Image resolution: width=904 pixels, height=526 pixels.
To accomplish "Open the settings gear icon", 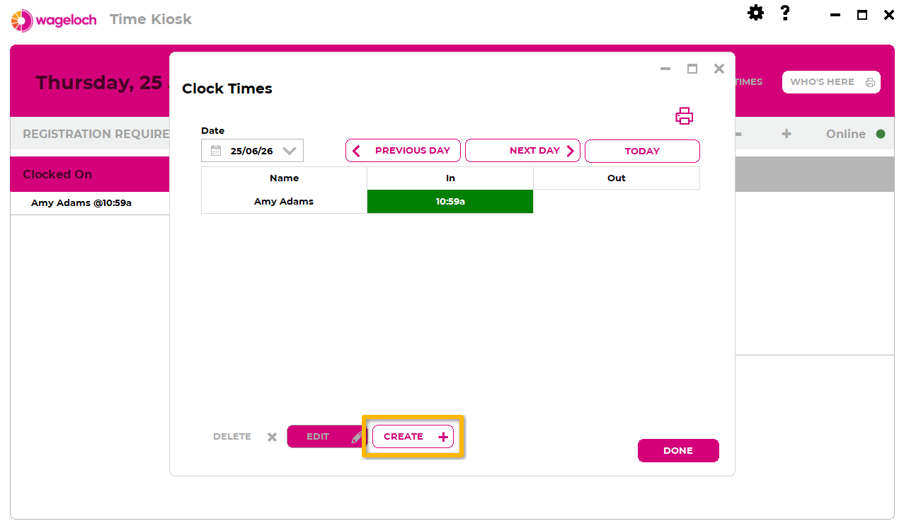I will point(756,13).
